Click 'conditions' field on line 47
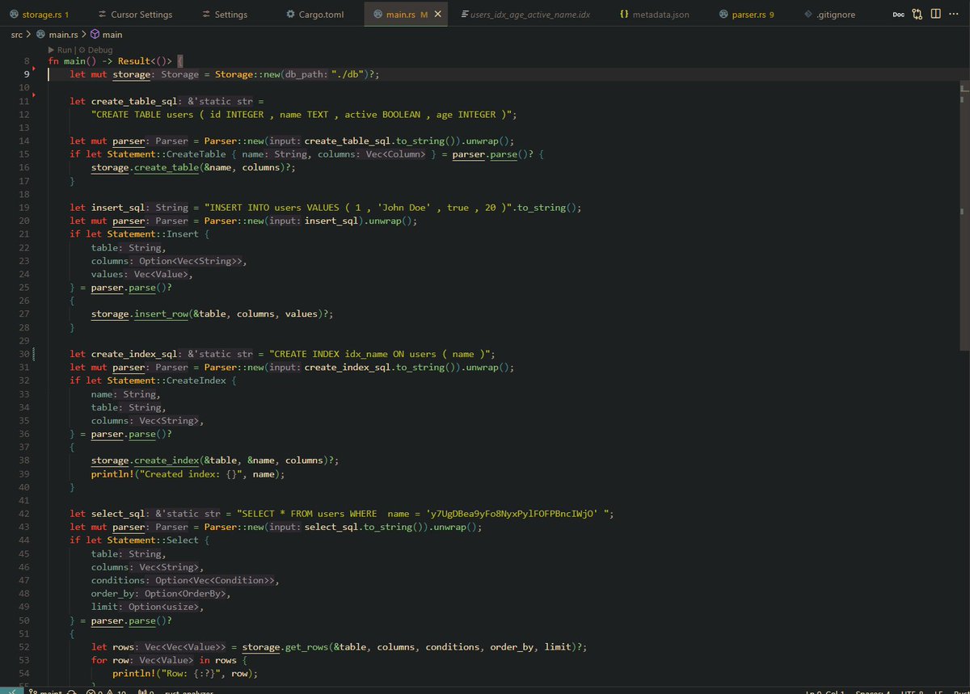 pos(118,580)
